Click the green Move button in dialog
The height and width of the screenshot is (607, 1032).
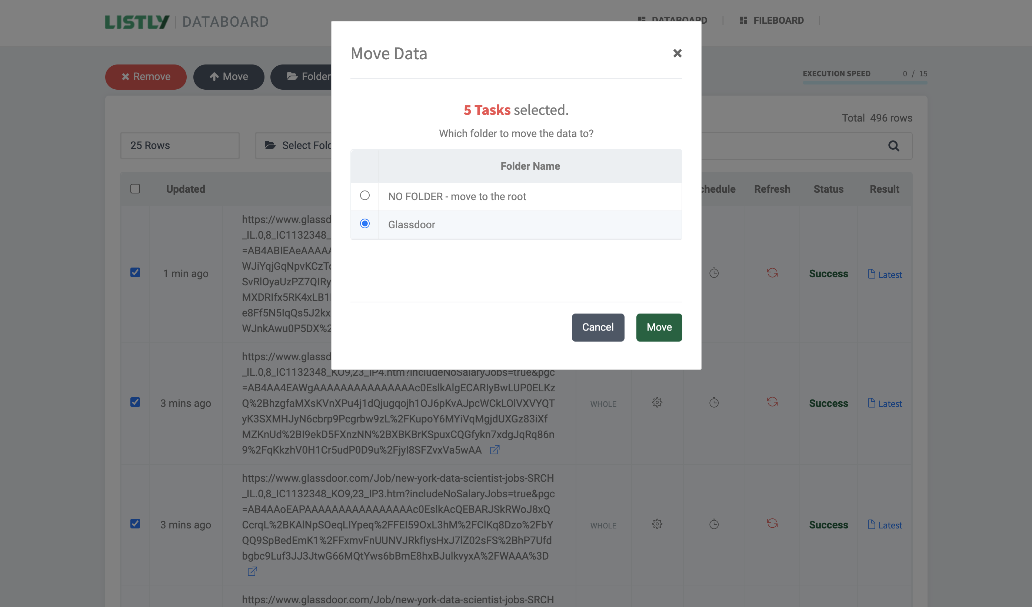[659, 327]
